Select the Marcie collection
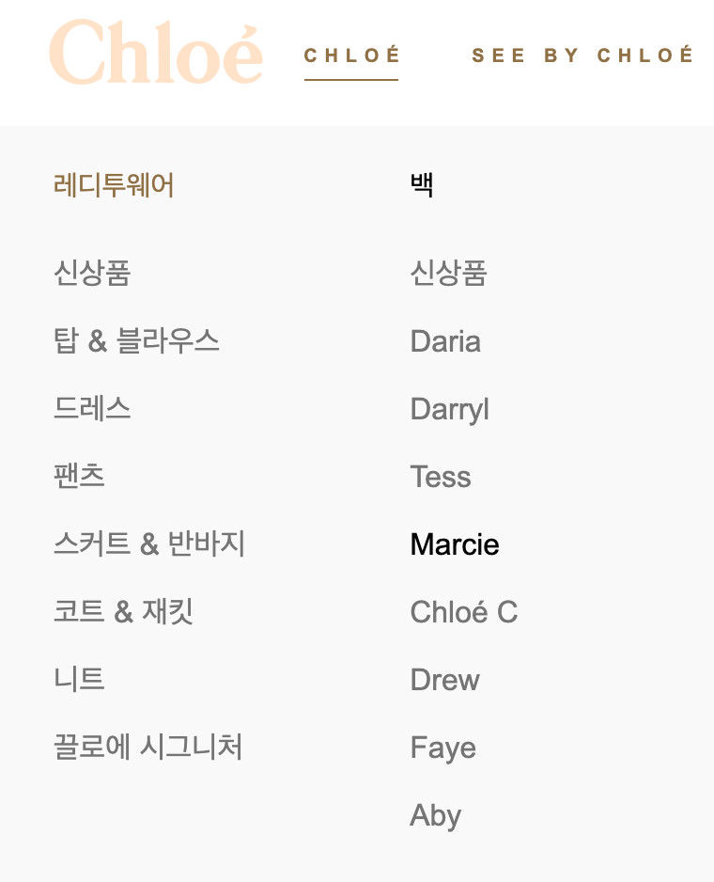 [454, 544]
